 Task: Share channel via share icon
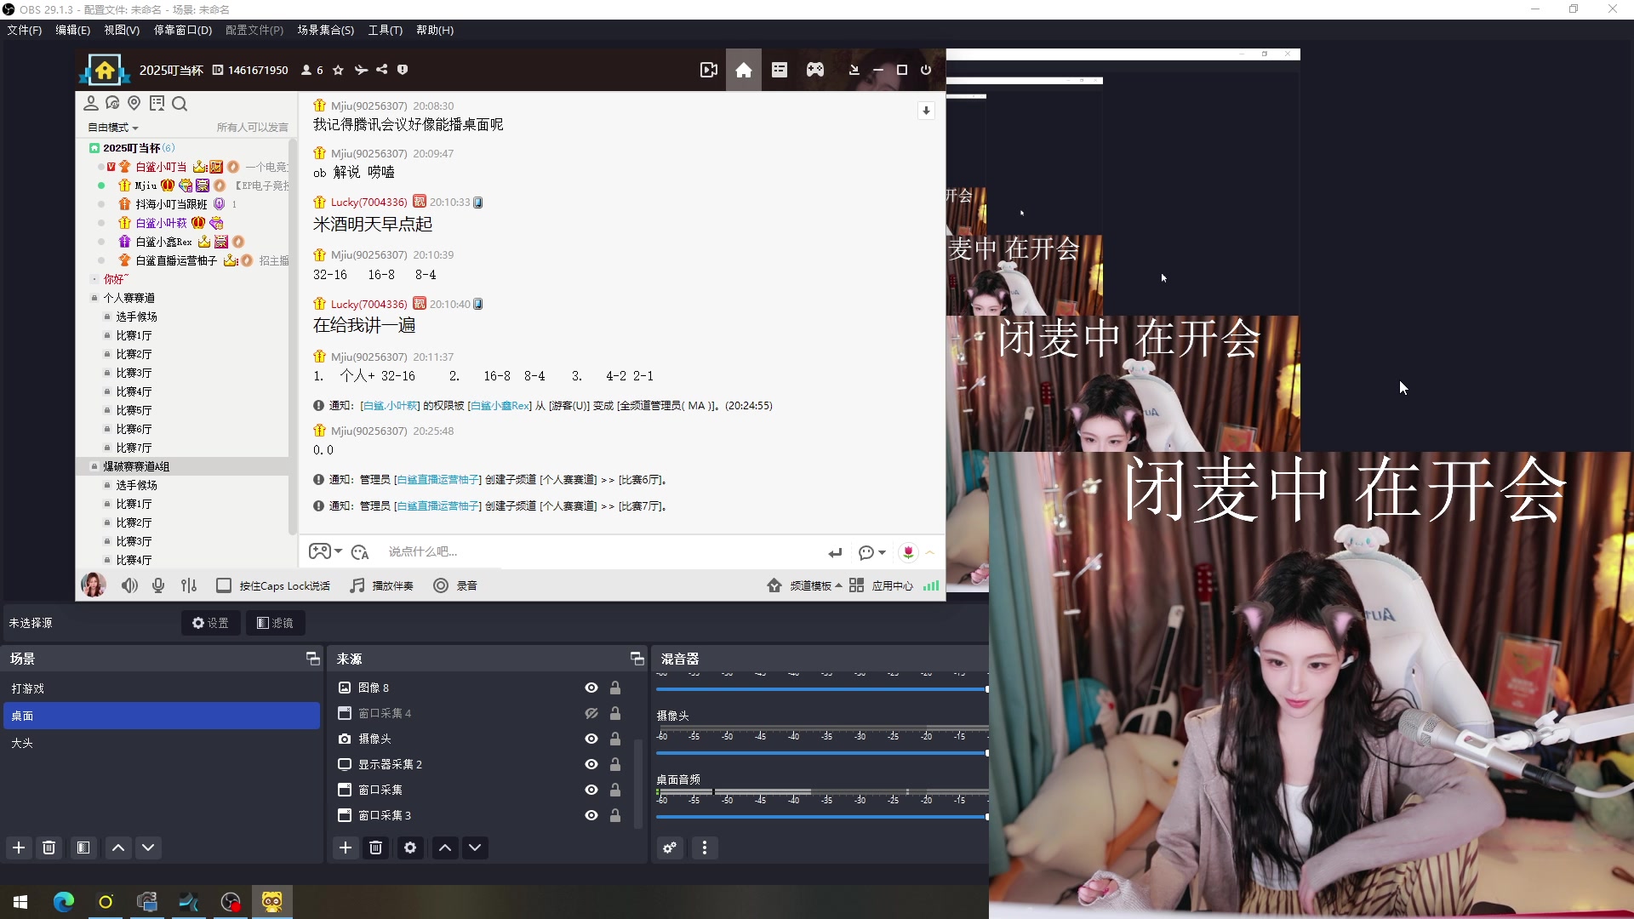tap(382, 70)
